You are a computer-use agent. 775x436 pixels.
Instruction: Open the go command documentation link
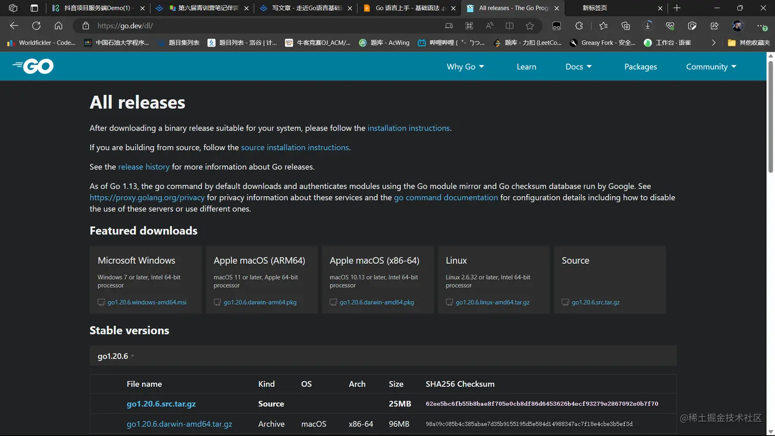[446, 198]
